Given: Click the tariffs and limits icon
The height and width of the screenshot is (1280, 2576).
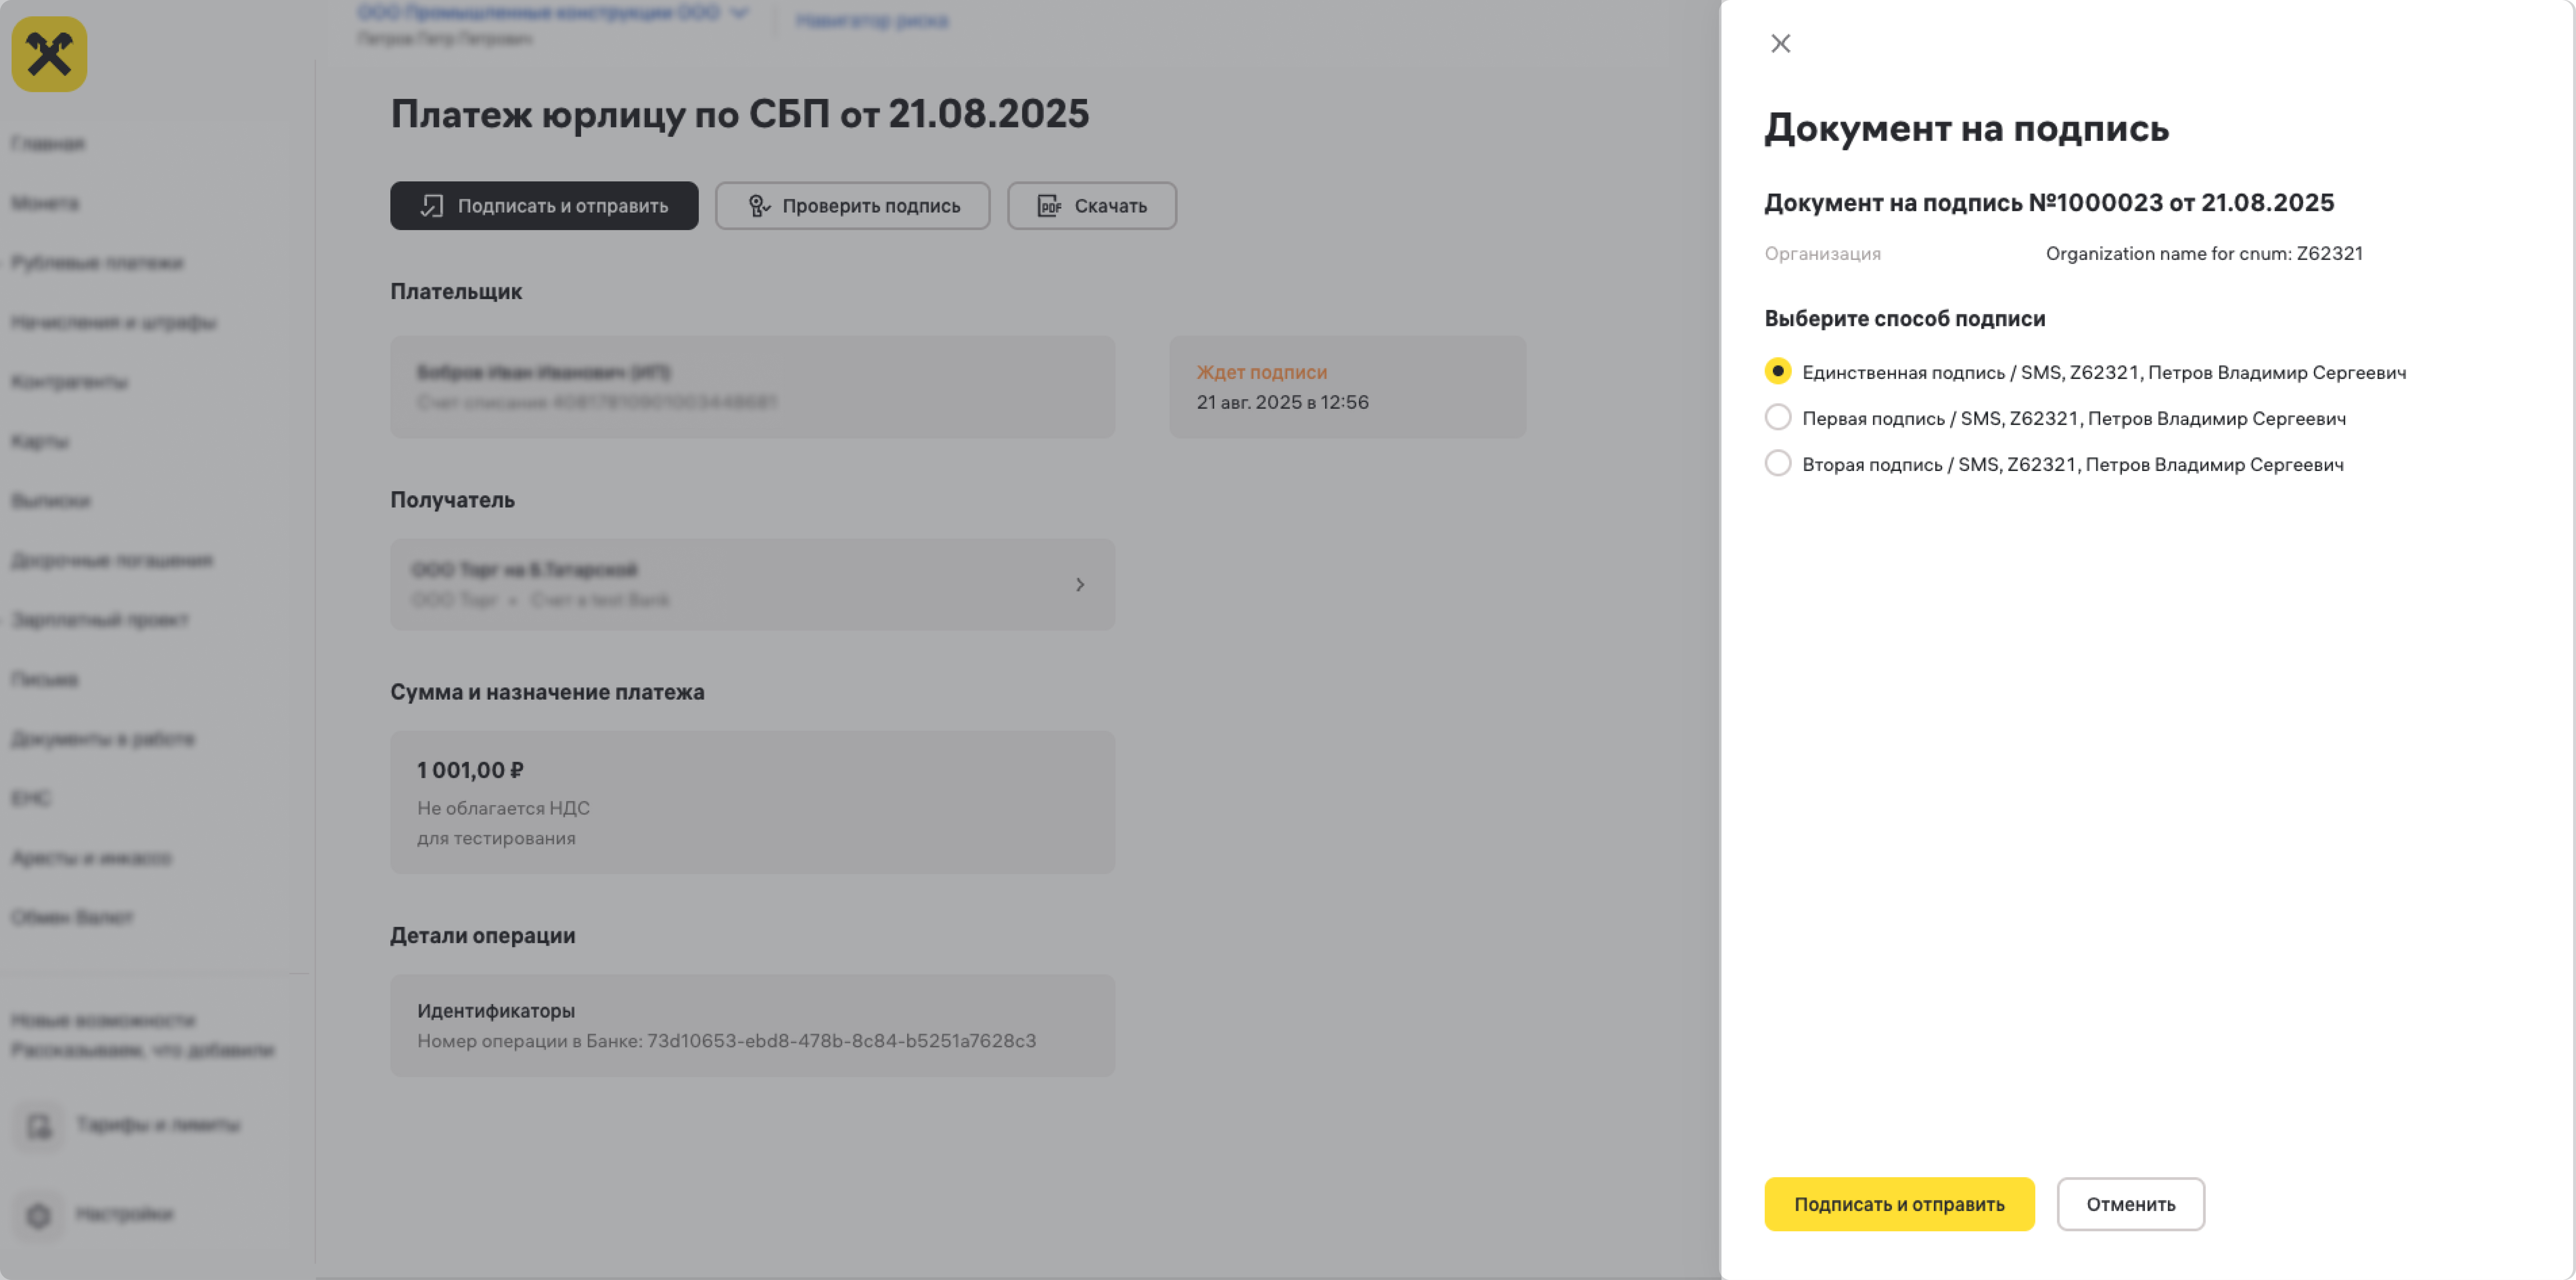Looking at the screenshot, I should coord(39,1126).
